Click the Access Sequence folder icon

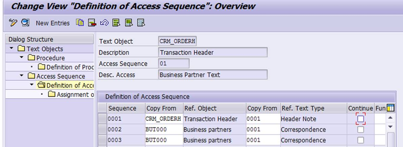click(x=31, y=76)
